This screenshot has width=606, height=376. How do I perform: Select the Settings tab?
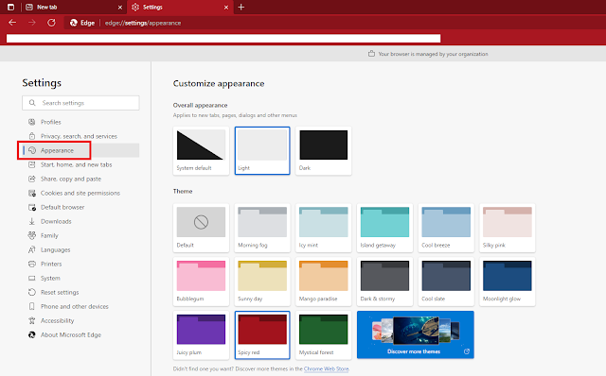click(x=180, y=7)
